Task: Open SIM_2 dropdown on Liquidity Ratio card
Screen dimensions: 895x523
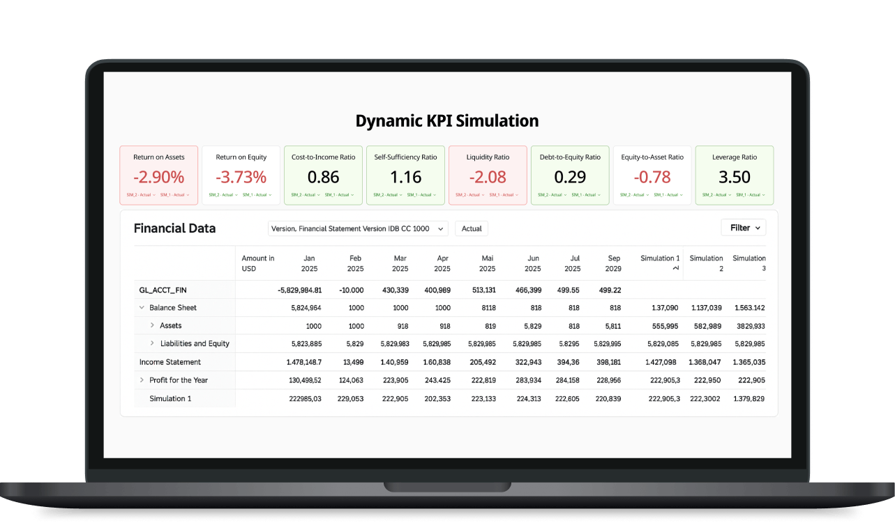Action: pyautogui.click(x=471, y=195)
